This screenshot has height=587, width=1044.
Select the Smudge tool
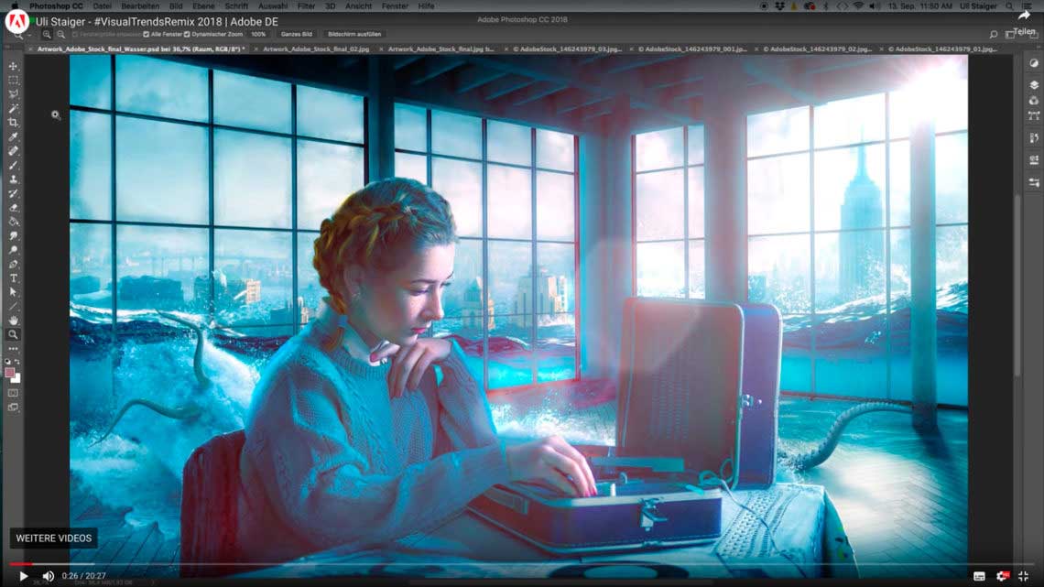click(14, 236)
